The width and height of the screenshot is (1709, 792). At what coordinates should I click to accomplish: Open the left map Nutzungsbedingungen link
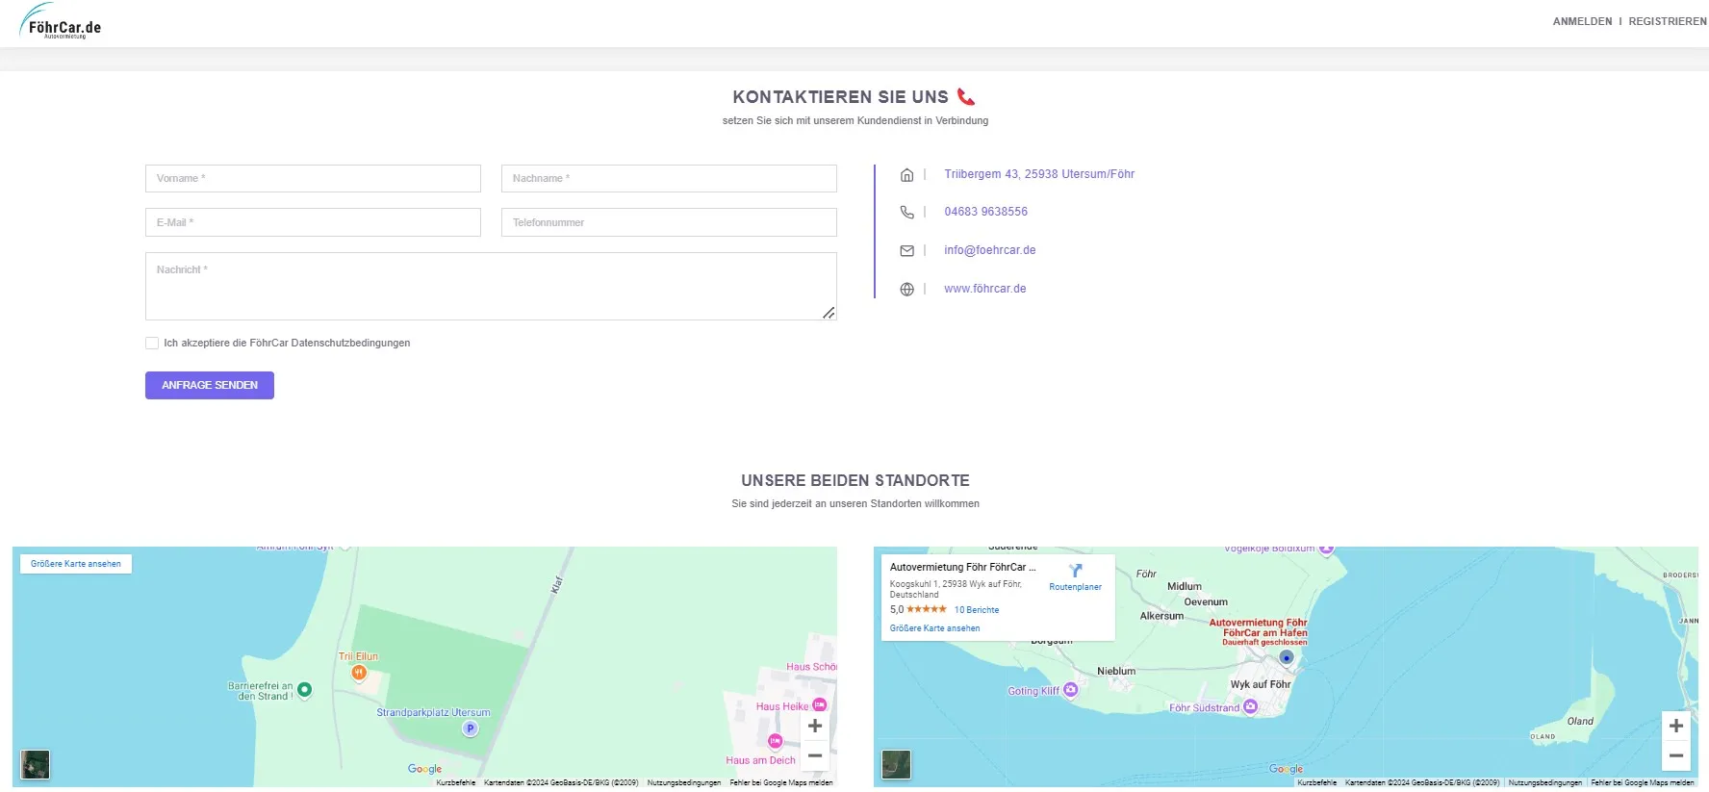point(684,782)
